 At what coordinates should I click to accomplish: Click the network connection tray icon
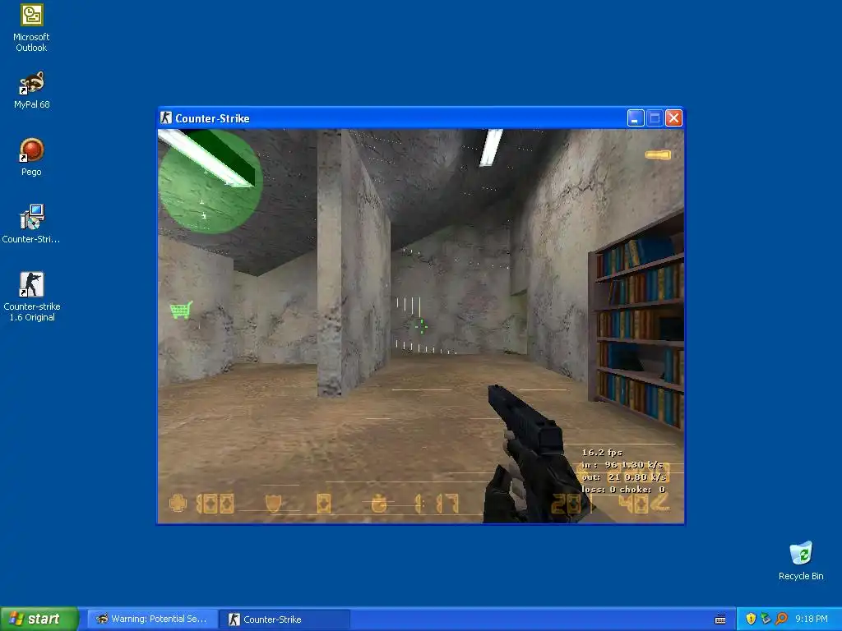click(x=766, y=619)
